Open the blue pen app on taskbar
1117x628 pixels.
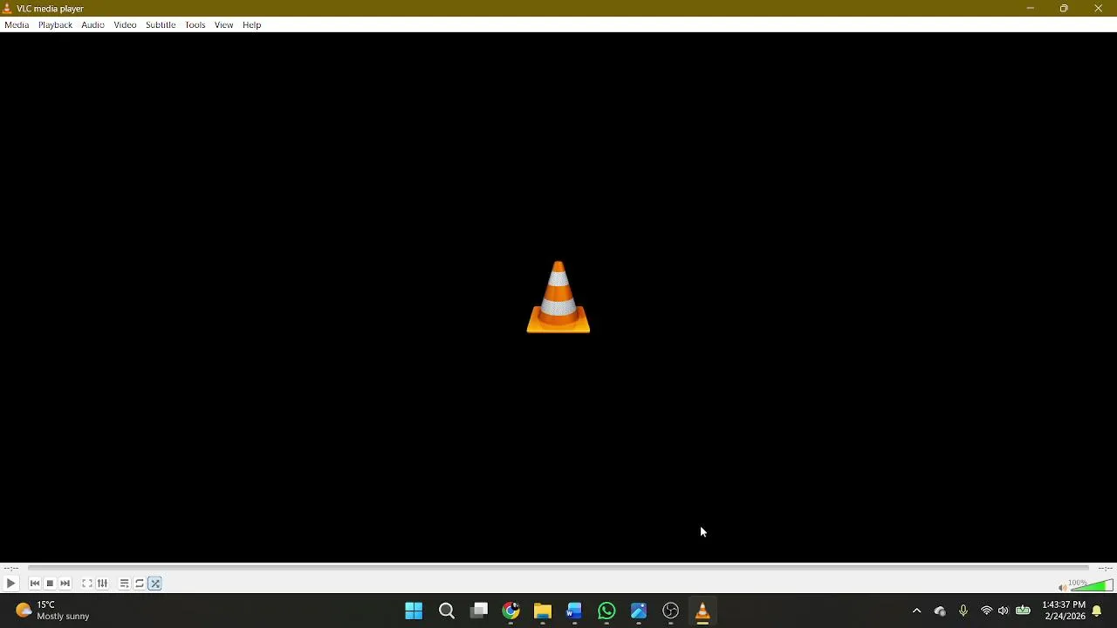(x=639, y=611)
